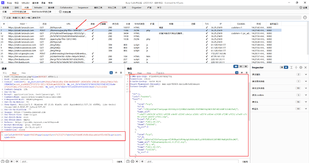This screenshot has width=309, height=163.
Task: Switch to the tabbed request/response layout
Action: 245,67
